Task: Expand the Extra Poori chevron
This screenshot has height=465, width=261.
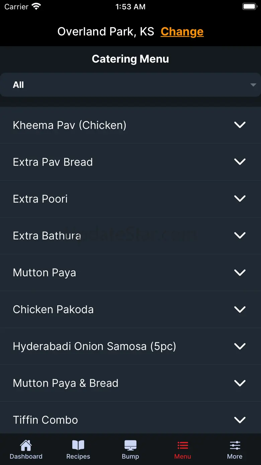Action: (240, 199)
